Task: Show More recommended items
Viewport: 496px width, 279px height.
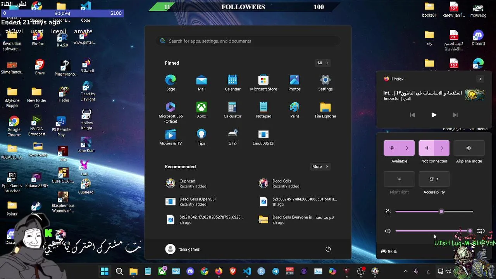Action: click(x=320, y=167)
